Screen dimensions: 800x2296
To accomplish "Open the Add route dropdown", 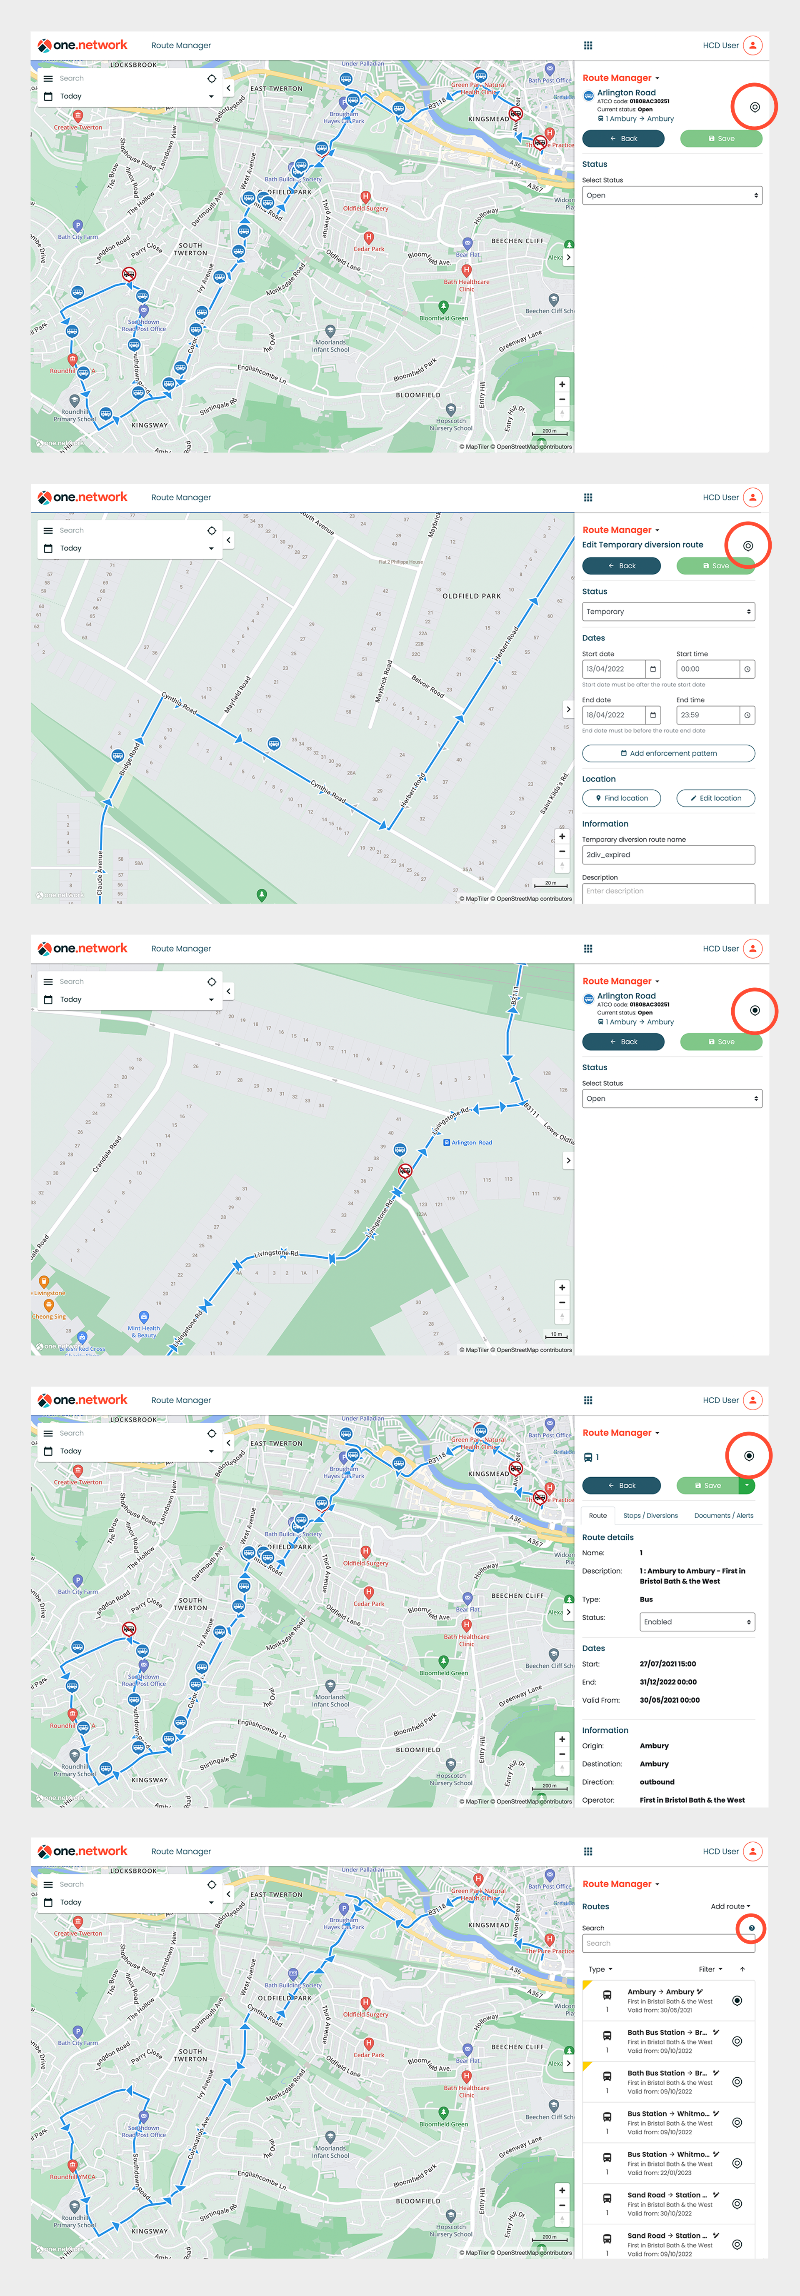I will click(x=730, y=1906).
